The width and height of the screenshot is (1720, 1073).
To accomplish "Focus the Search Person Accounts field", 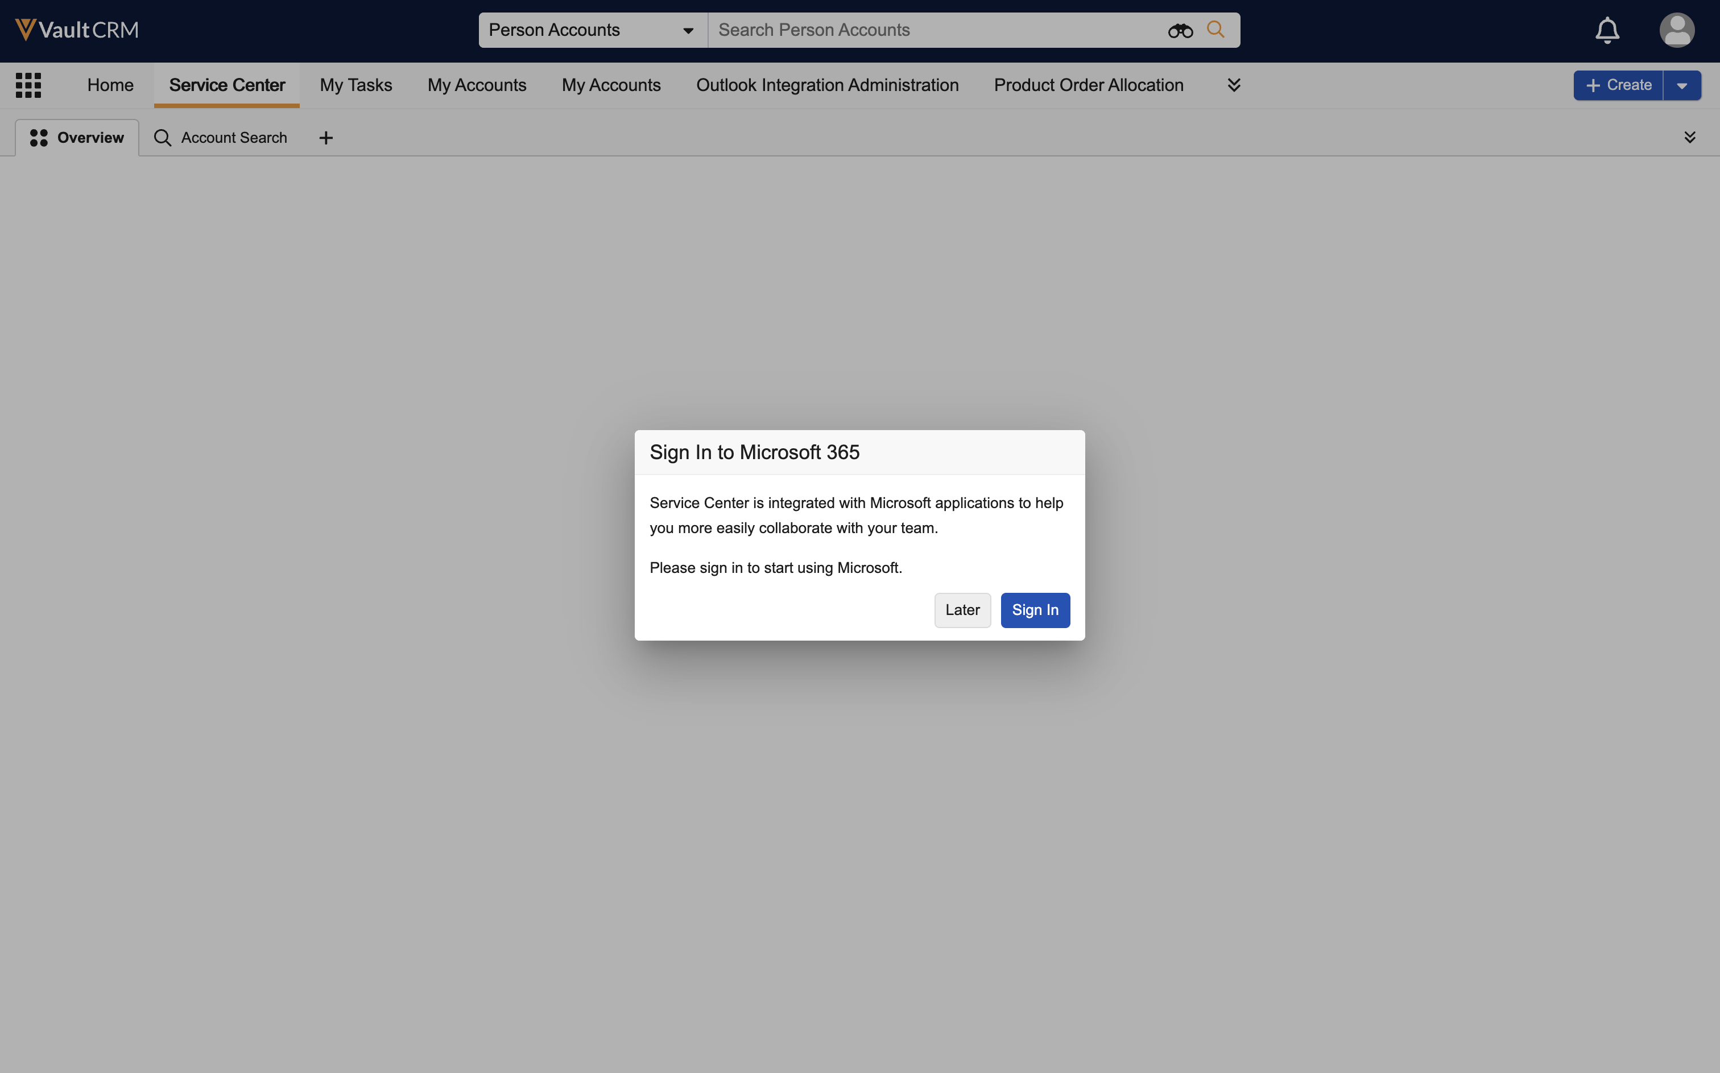I will (x=936, y=31).
